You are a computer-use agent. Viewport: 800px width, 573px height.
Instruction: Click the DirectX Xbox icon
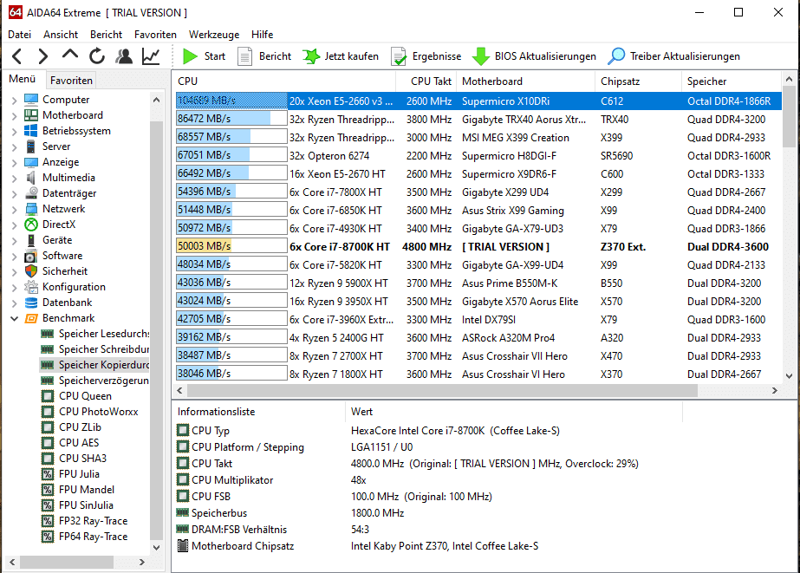[x=31, y=225]
